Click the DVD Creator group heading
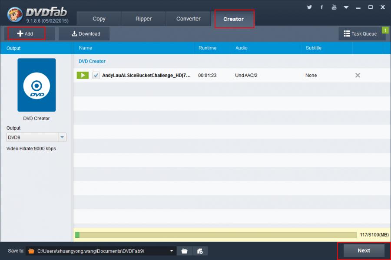This screenshot has width=391, height=260. [x=92, y=61]
